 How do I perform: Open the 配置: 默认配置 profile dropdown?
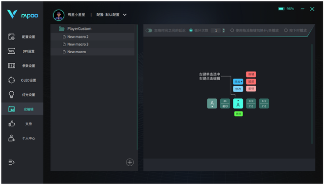111,15
